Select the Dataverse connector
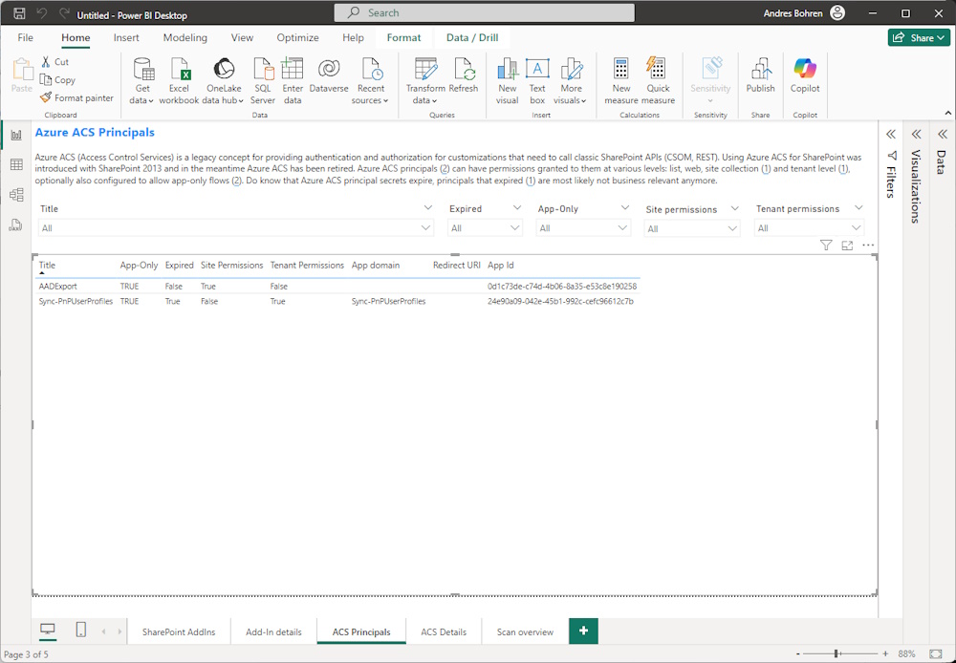 [329, 75]
